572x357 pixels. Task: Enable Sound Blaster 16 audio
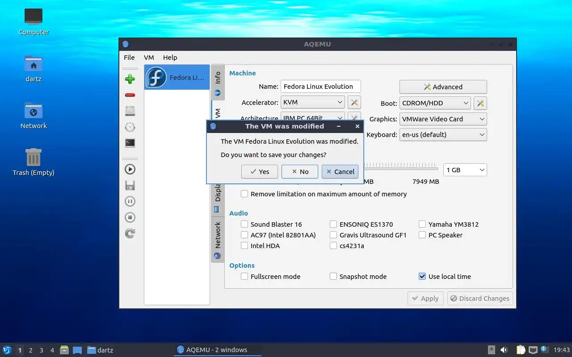click(x=244, y=224)
